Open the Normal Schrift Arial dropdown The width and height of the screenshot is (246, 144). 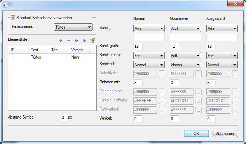tap(149, 29)
